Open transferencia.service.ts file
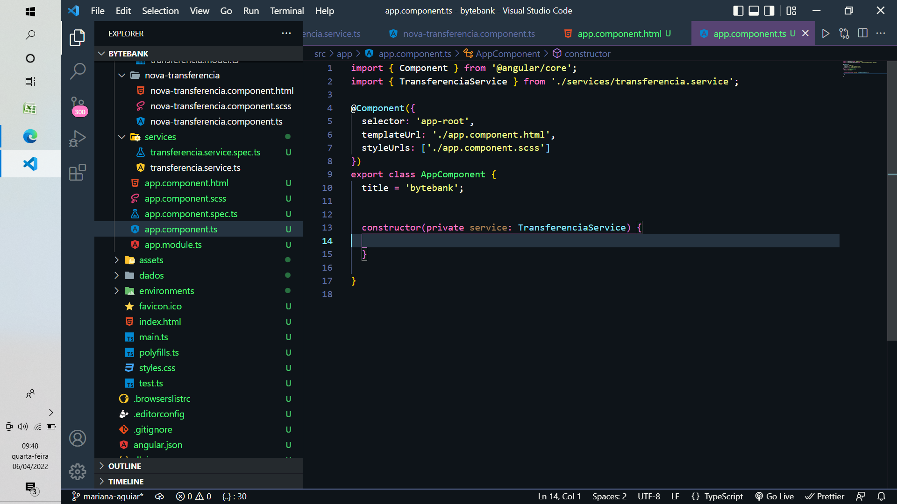Screen dimensions: 897x504 [195, 168]
